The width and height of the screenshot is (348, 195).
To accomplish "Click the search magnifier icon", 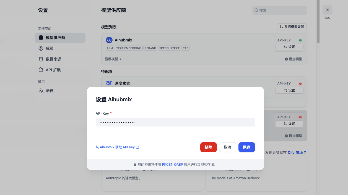I will (256, 10).
